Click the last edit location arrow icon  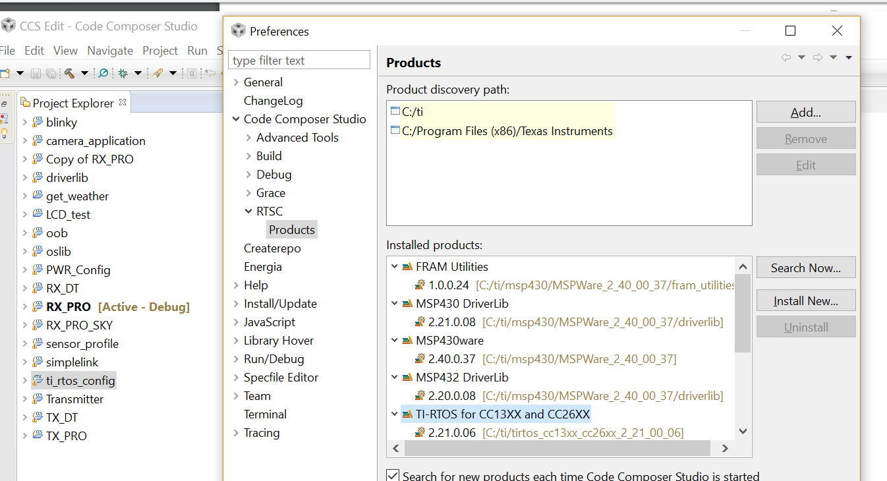210,73
